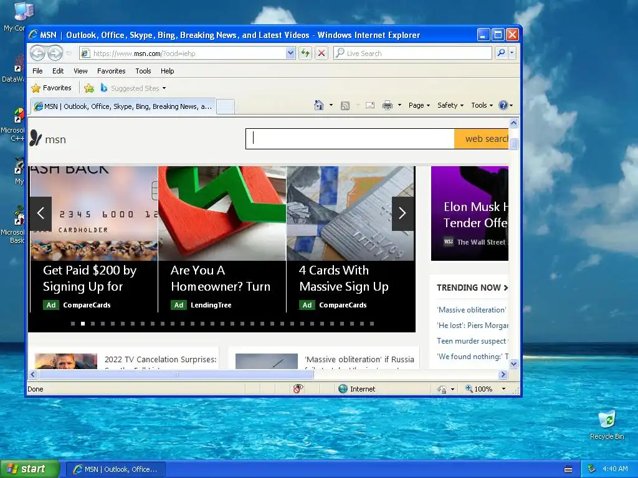638x478 pixels.
Task: Click the Back navigation arrow button
Action: [x=38, y=54]
